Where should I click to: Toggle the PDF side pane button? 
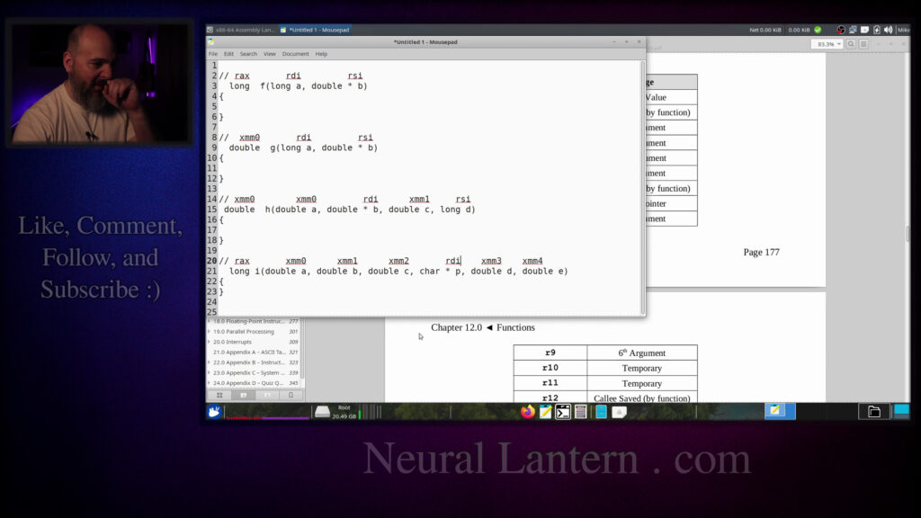863,43
